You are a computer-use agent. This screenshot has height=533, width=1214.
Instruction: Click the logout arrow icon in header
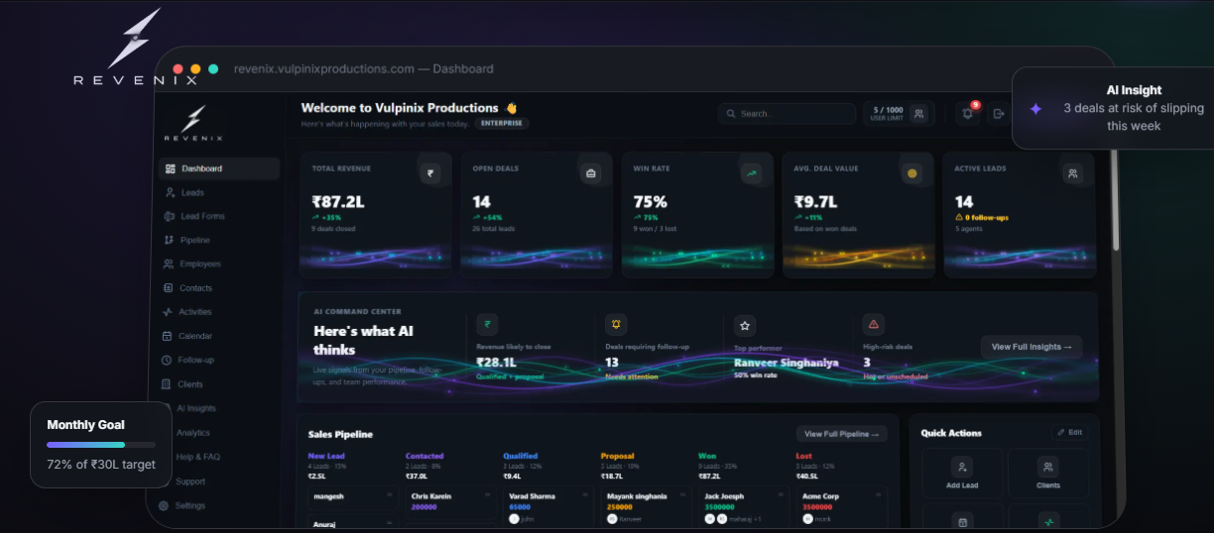[998, 114]
